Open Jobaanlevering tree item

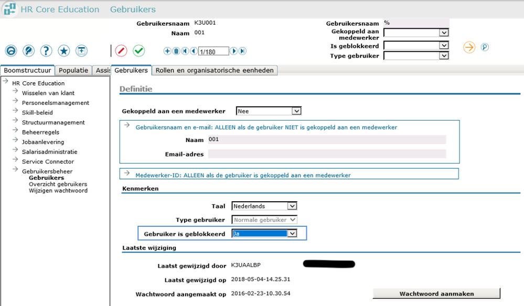43,142
